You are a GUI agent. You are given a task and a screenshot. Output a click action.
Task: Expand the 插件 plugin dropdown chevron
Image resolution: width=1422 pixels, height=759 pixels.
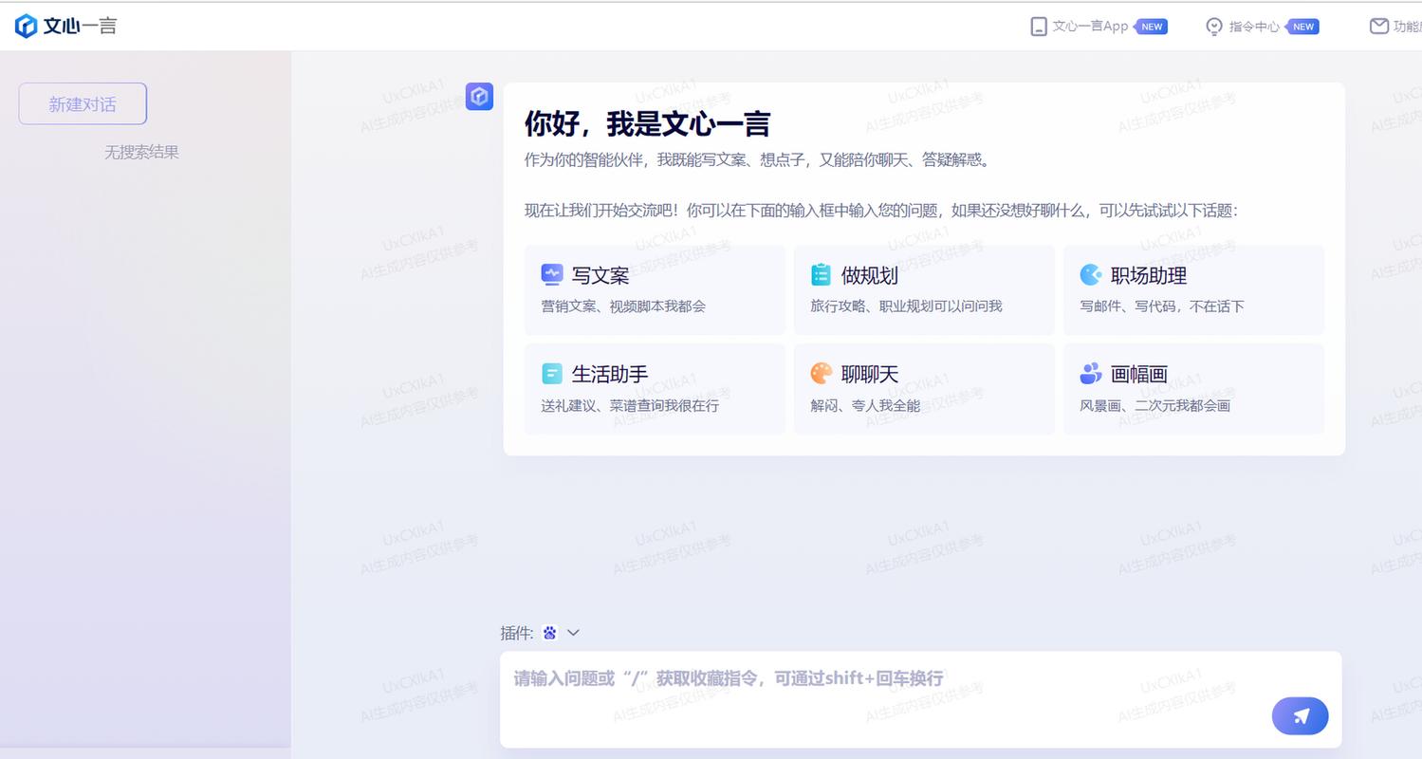coord(573,633)
